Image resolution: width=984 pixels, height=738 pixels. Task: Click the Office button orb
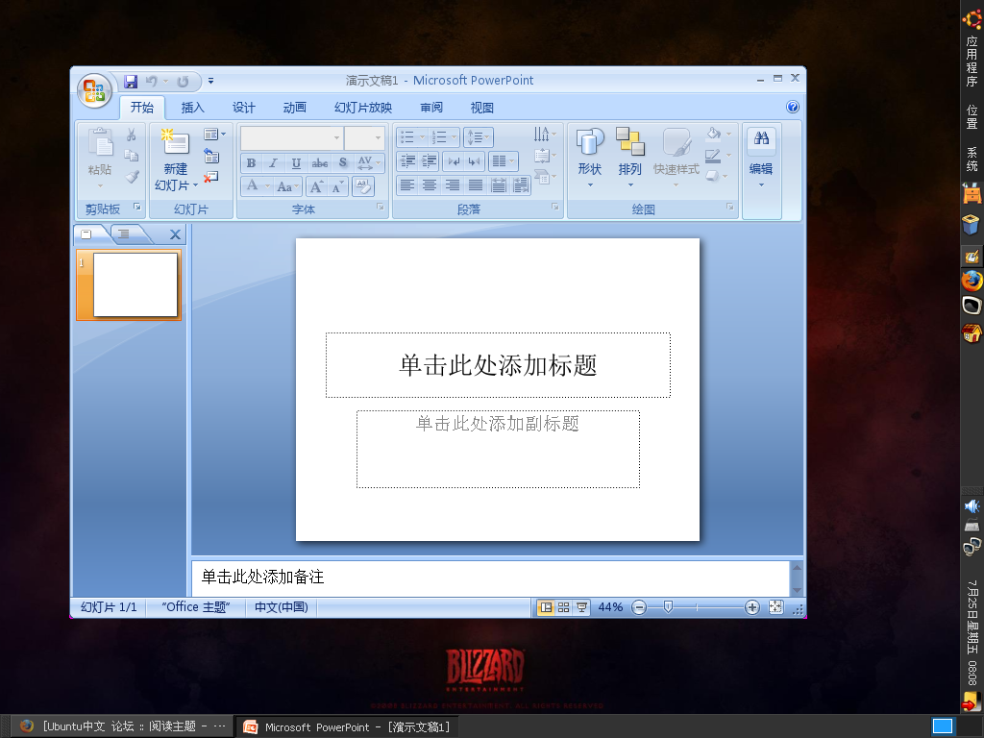(94, 90)
